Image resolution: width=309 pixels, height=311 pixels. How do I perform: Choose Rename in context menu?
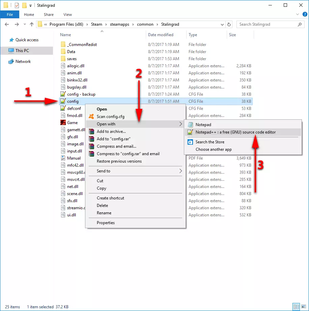(135, 213)
